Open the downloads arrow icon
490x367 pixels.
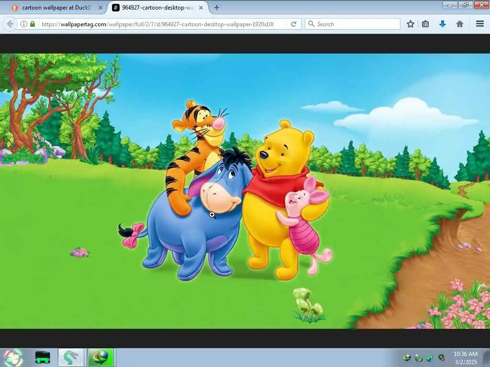(443, 24)
